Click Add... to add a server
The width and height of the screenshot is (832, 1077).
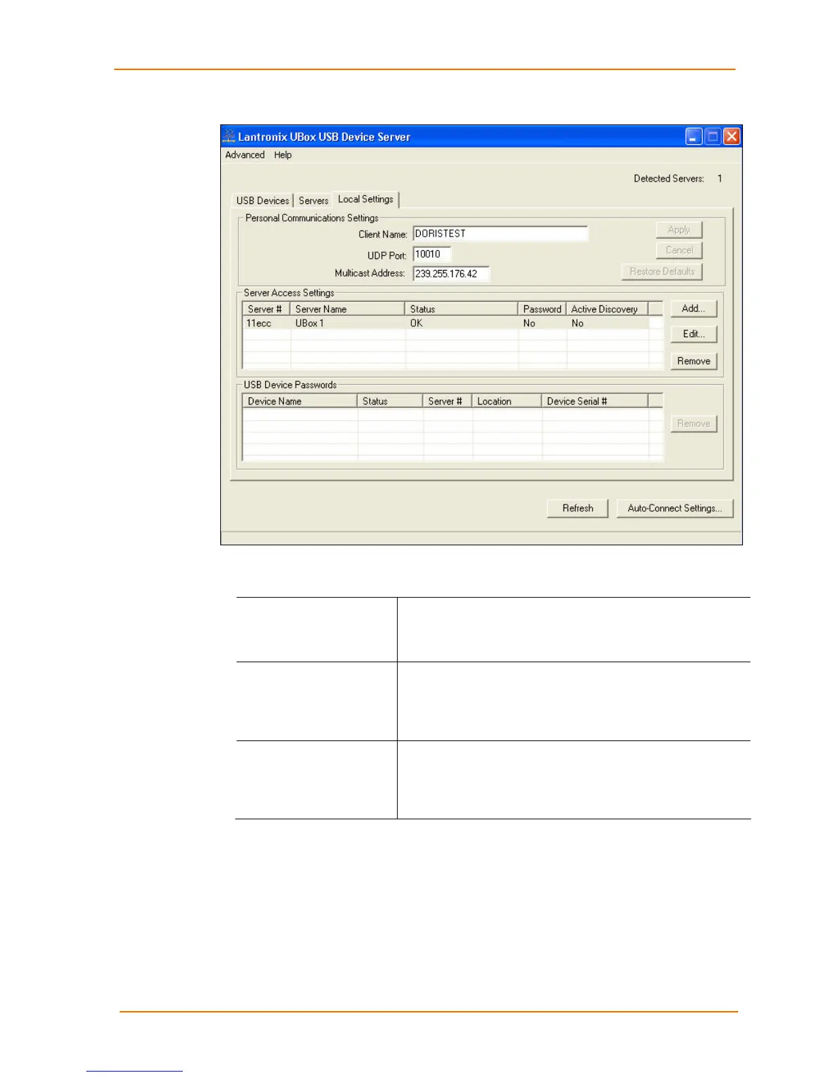(693, 309)
